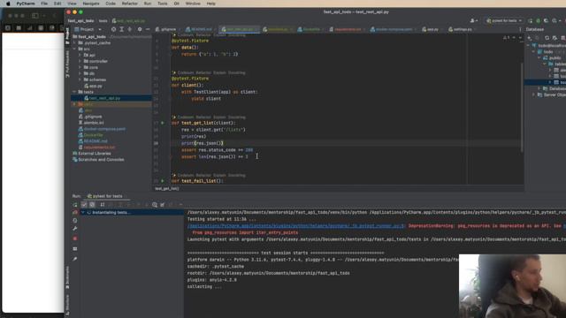
Task: Click blue pytest runner link in console
Action: click(296, 226)
